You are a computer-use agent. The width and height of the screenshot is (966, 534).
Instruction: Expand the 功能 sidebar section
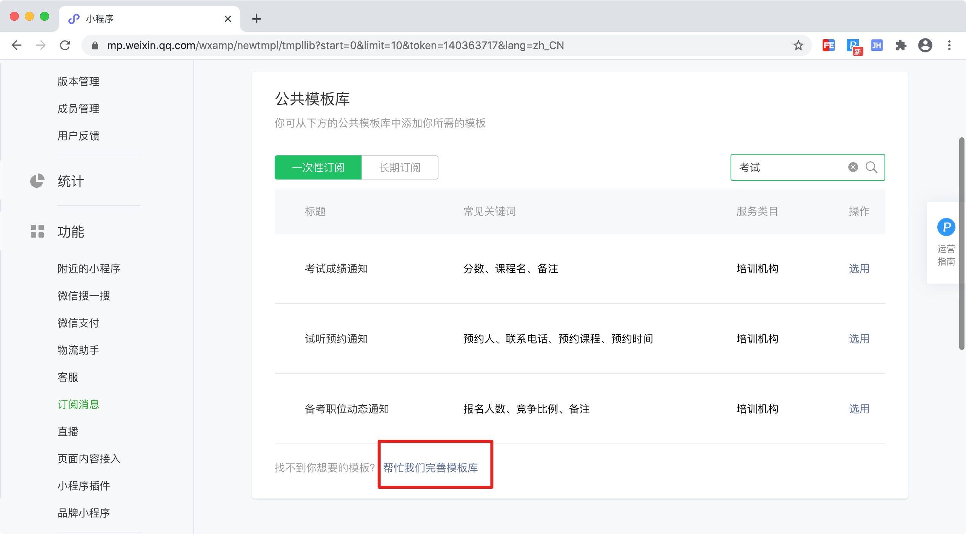(x=71, y=232)
